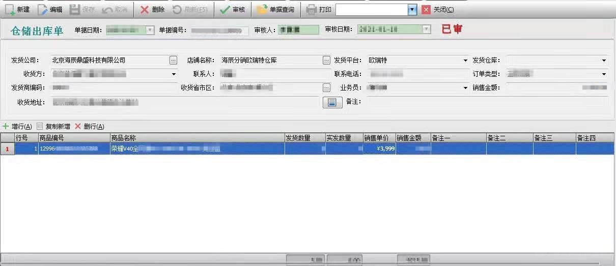
Task: Expand the 发货平台 platform dropdown
Action: point(465,60)
